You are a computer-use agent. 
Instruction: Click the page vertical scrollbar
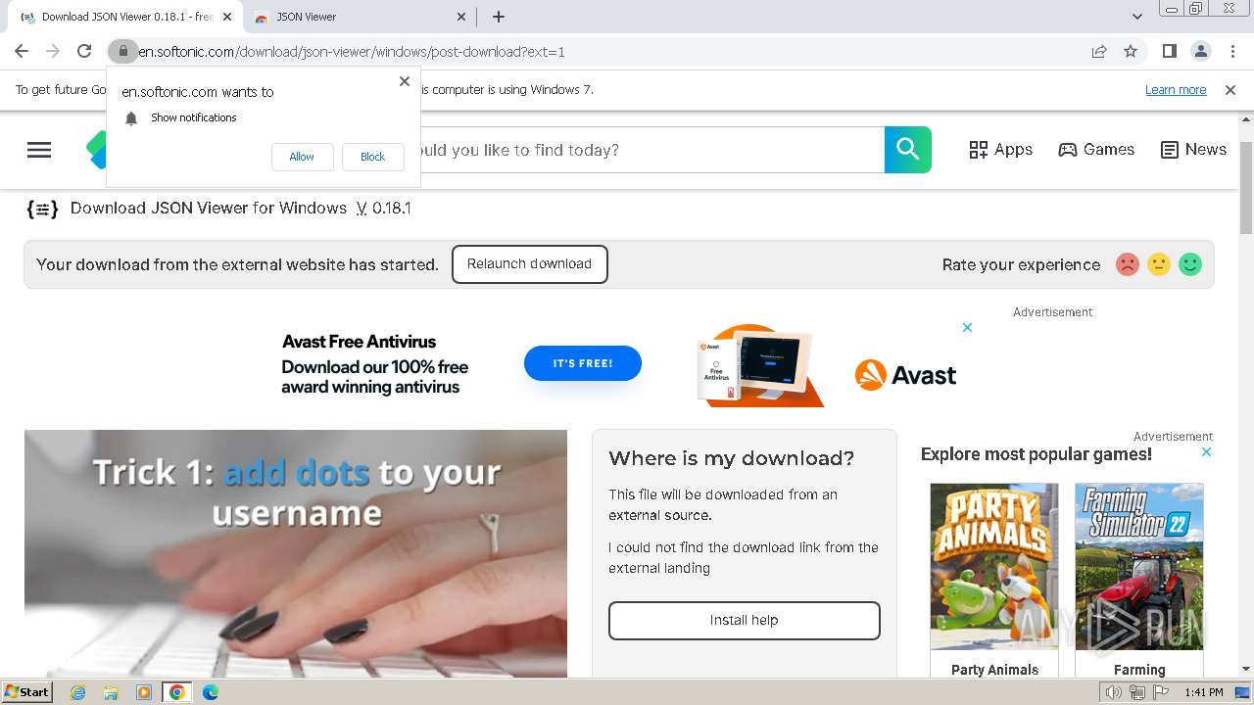(x=1246, y=188)
